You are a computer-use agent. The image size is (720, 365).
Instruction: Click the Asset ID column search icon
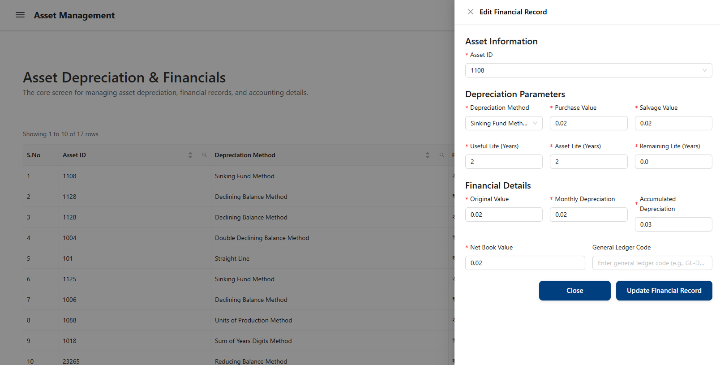click(x=205, y=155)
